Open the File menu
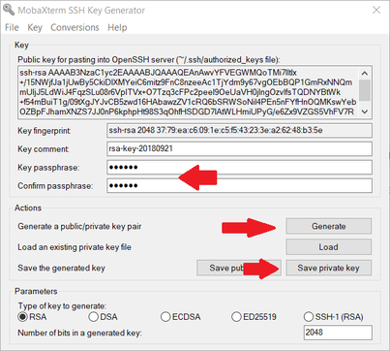Image resolution: width=390 pixels, height=351 pixels. click(12, 27)
